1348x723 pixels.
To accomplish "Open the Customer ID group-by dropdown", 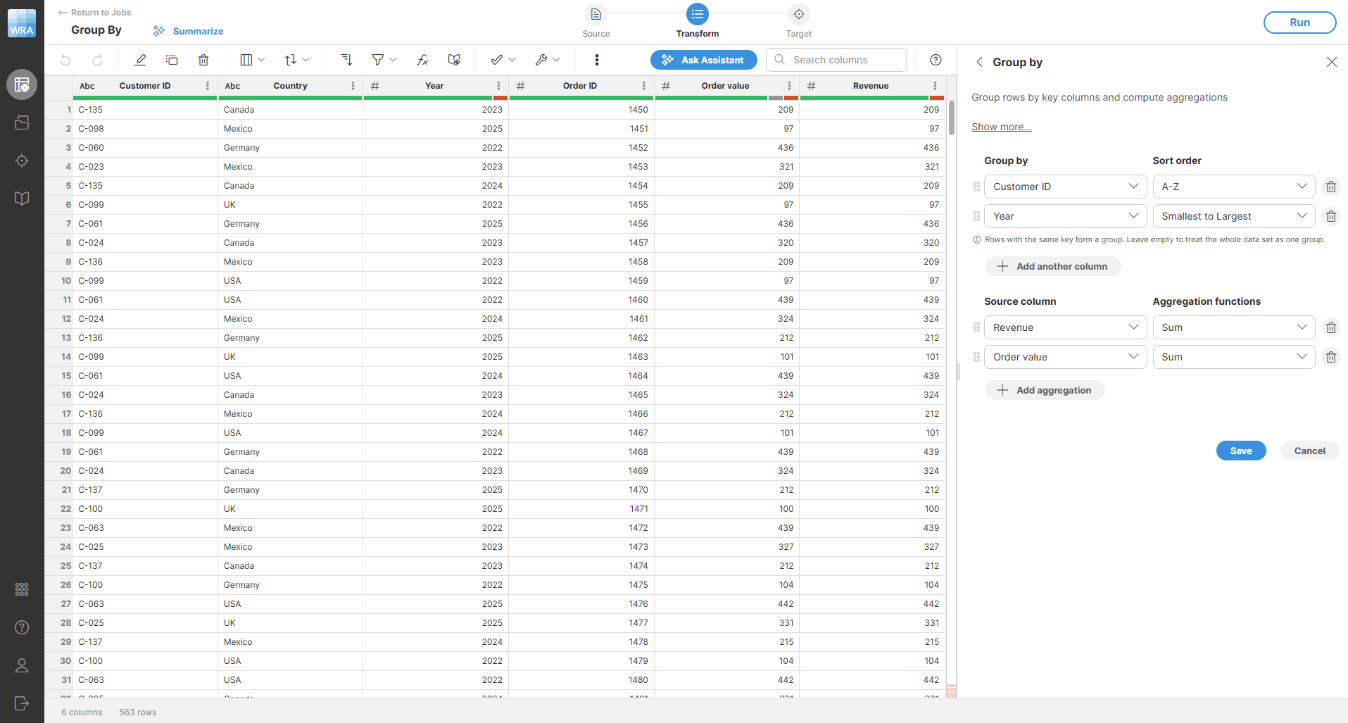I will pyautogui.click(x=1064, y=186).
